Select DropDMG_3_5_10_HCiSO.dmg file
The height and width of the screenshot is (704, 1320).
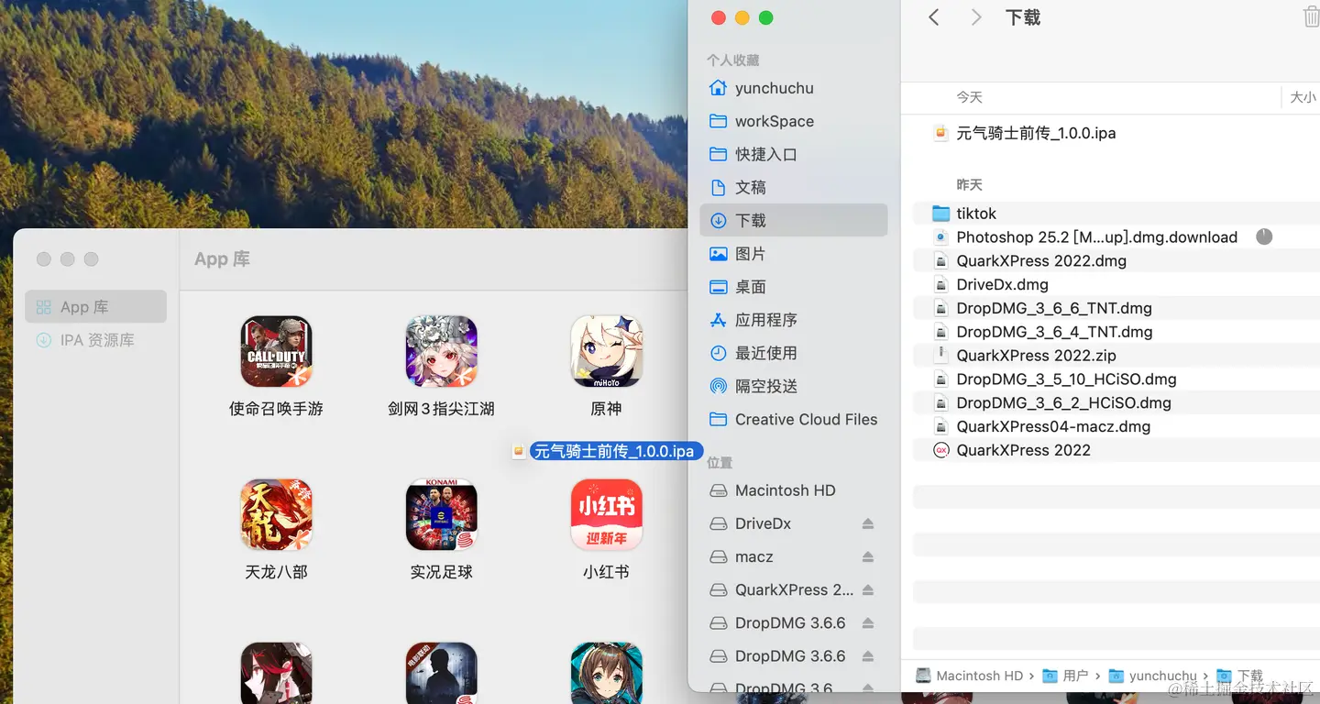click(x=1116, y=379)
